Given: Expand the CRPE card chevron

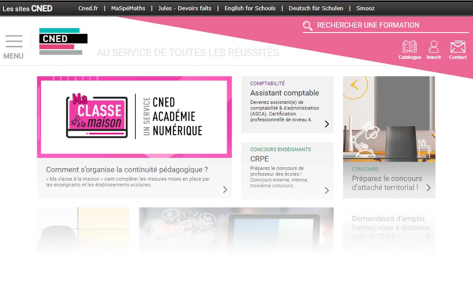Looking at the screenshot, I should (326, 190).
